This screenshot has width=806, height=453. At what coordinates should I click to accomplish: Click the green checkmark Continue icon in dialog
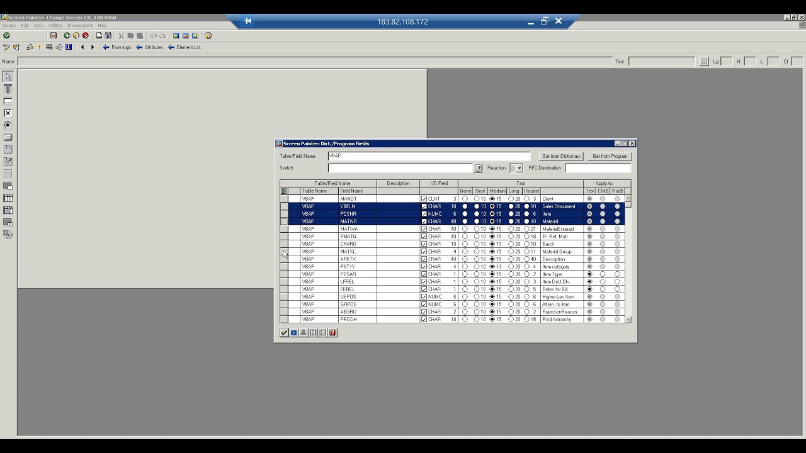[284, 333]
